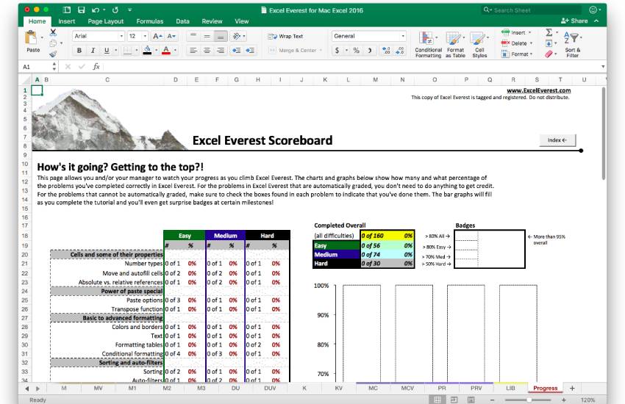Click the Search Sheet field

click(532, 10)
